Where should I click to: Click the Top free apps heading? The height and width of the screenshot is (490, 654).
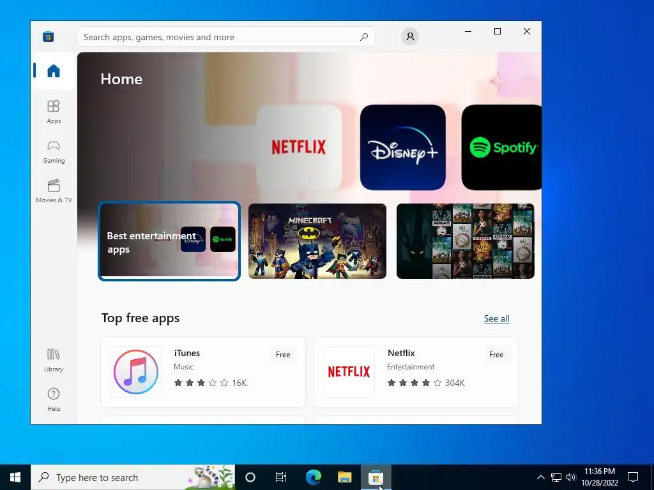(x=141, y=318)
